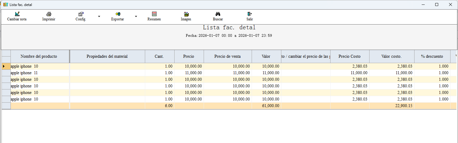Print the list with Imprimir icon
The height and width of the screenshot is (143, 458).
click(x=49, y=14)
